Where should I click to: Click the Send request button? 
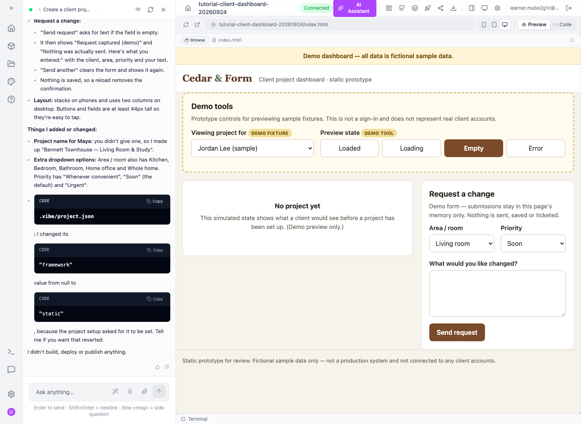[x=457, y=332]
